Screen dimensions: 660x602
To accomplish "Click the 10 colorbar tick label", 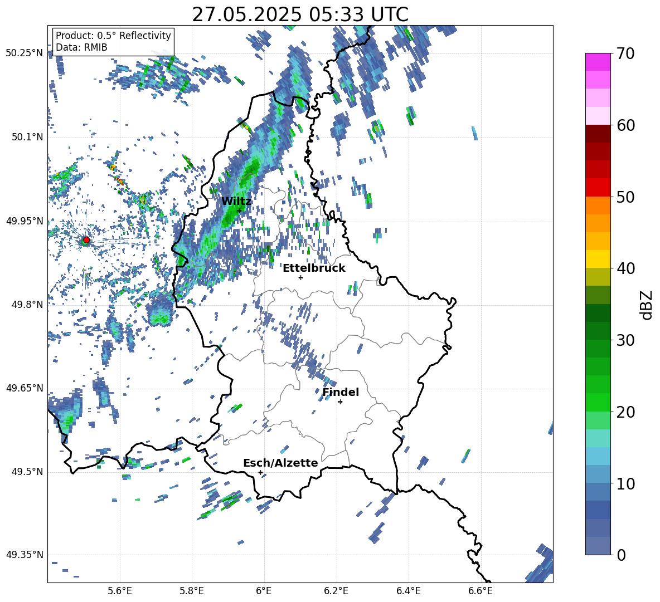I will pyautogui.click(x=625, y=483).
